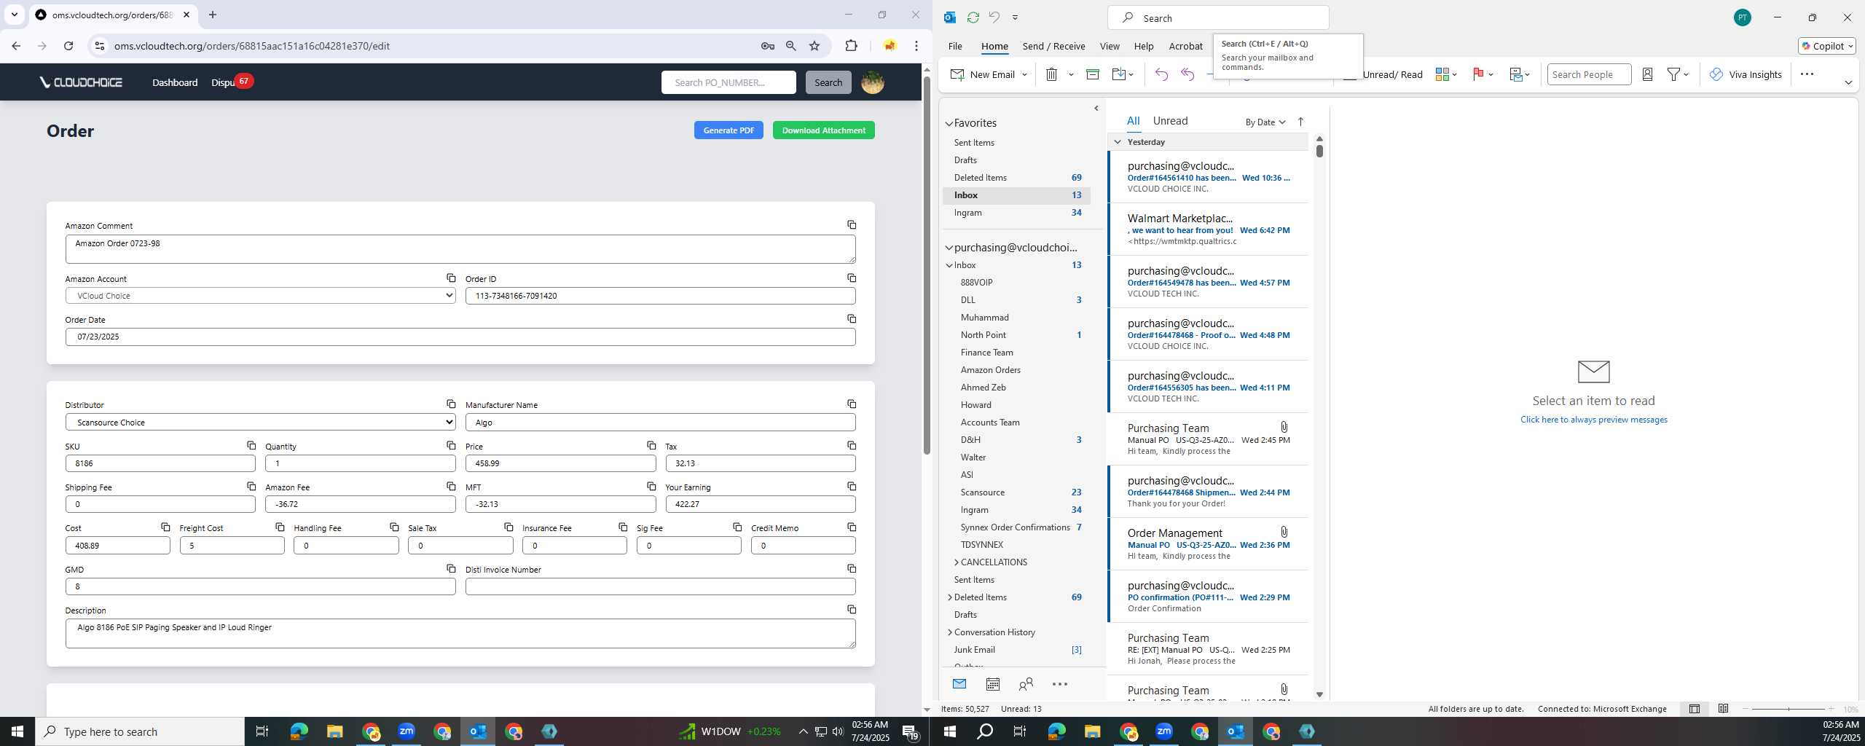Image resolution: width=1865 pixels, height=746 pixels.
Task: Expand the Conversation History folder
Action: click(949, 632)
